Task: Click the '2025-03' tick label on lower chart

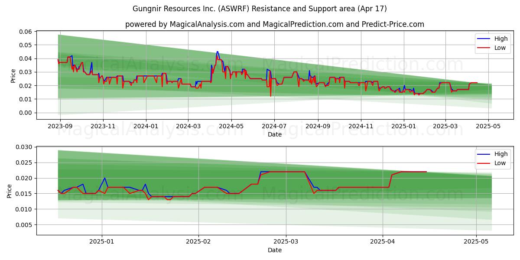Action: [x=286, y=241]
